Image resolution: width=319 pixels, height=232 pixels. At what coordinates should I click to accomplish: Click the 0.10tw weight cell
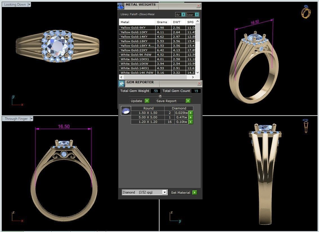[181, 122]
